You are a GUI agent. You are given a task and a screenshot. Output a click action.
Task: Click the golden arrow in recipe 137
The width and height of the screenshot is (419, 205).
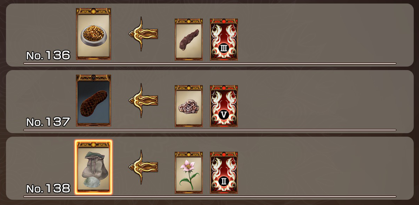point(143,100)
